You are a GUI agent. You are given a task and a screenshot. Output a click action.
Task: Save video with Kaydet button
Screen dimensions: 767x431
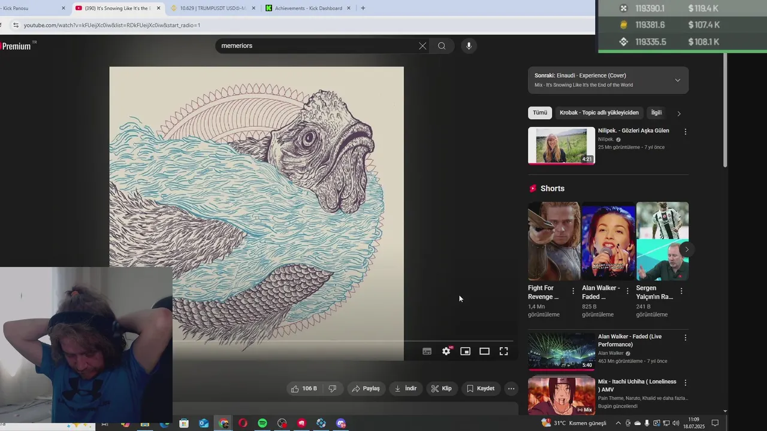click(x=481, y=388)
